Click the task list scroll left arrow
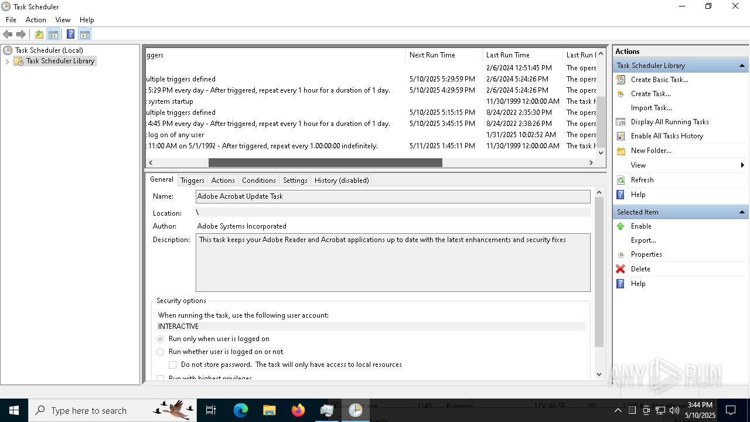The height and width of the screenshot is (422, 750). click(x=151, y=162)
